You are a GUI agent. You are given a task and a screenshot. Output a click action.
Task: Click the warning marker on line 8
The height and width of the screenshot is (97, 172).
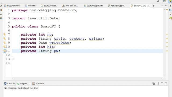(x=5, y=39)
